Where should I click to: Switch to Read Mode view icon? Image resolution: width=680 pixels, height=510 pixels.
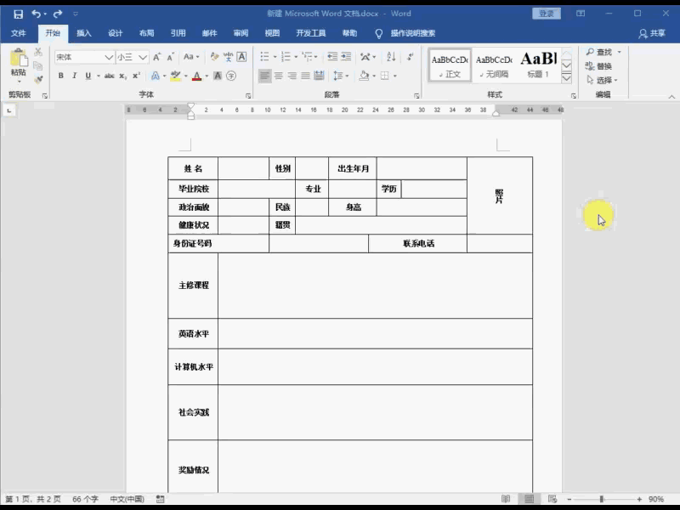[505, 499]
